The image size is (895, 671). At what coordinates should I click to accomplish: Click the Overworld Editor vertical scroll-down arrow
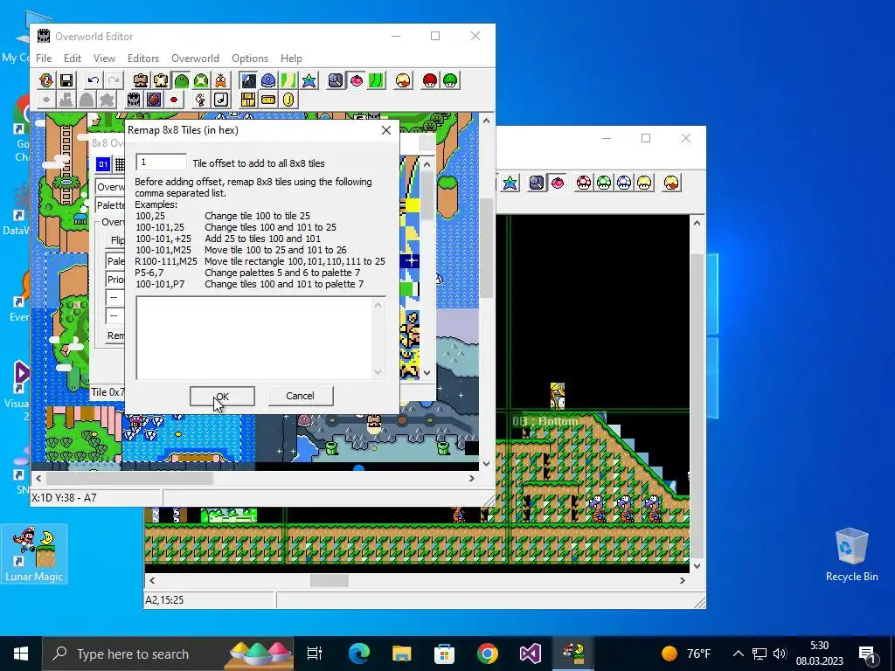click(x=486, y=464)
